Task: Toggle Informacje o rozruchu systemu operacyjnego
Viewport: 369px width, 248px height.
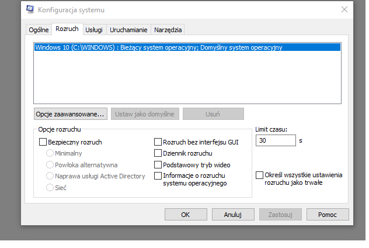Action: click(158, 176)
